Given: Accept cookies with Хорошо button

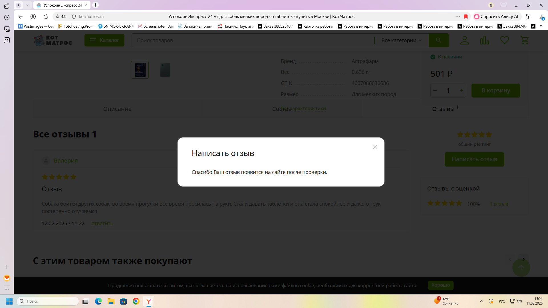Looking at the screenshot, I should point(440,285).
